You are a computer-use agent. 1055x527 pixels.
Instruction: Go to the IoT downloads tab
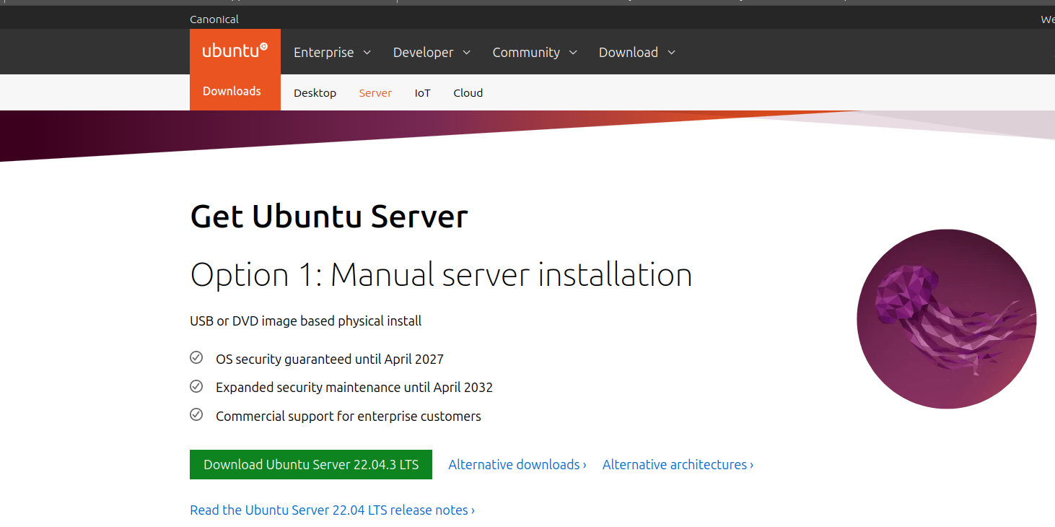(422, 93)
